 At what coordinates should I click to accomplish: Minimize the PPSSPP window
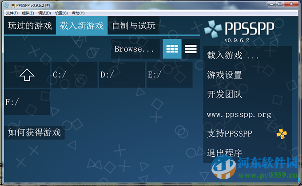271,4
